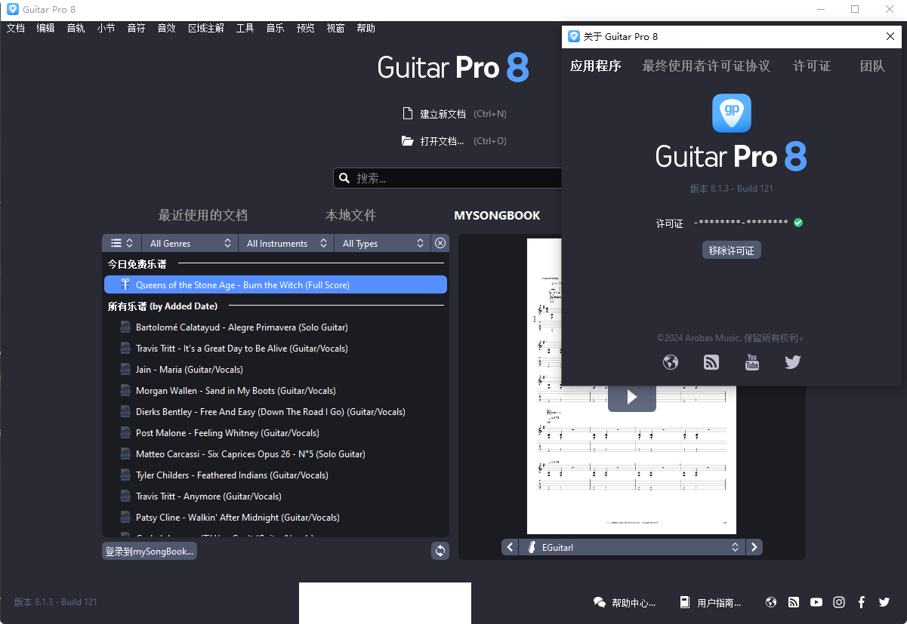This screenshot has height=624, width=907.
Task: Toggle the list view mode icon
Action: point(122,243)
